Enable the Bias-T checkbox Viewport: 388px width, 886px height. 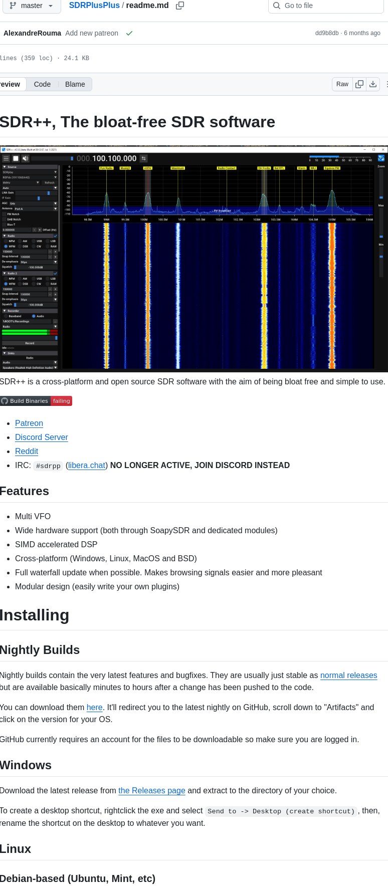(5, 225)
